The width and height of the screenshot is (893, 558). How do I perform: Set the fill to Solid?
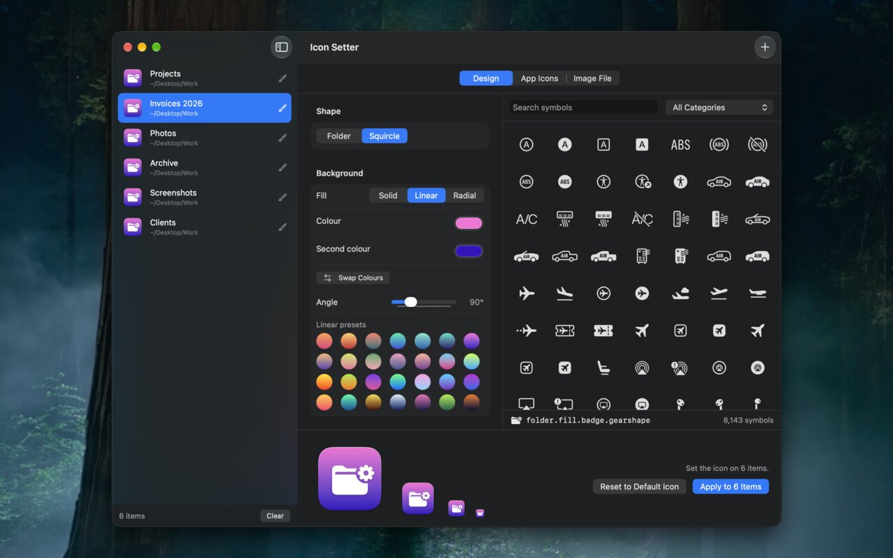pyautogui.click(x=388, y=195)
